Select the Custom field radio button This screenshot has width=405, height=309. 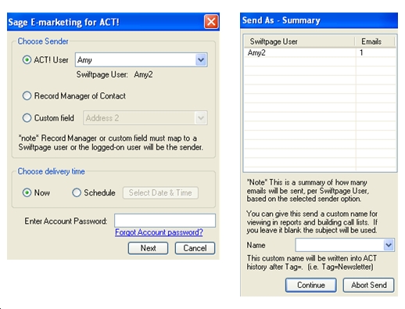coord(27,118)
